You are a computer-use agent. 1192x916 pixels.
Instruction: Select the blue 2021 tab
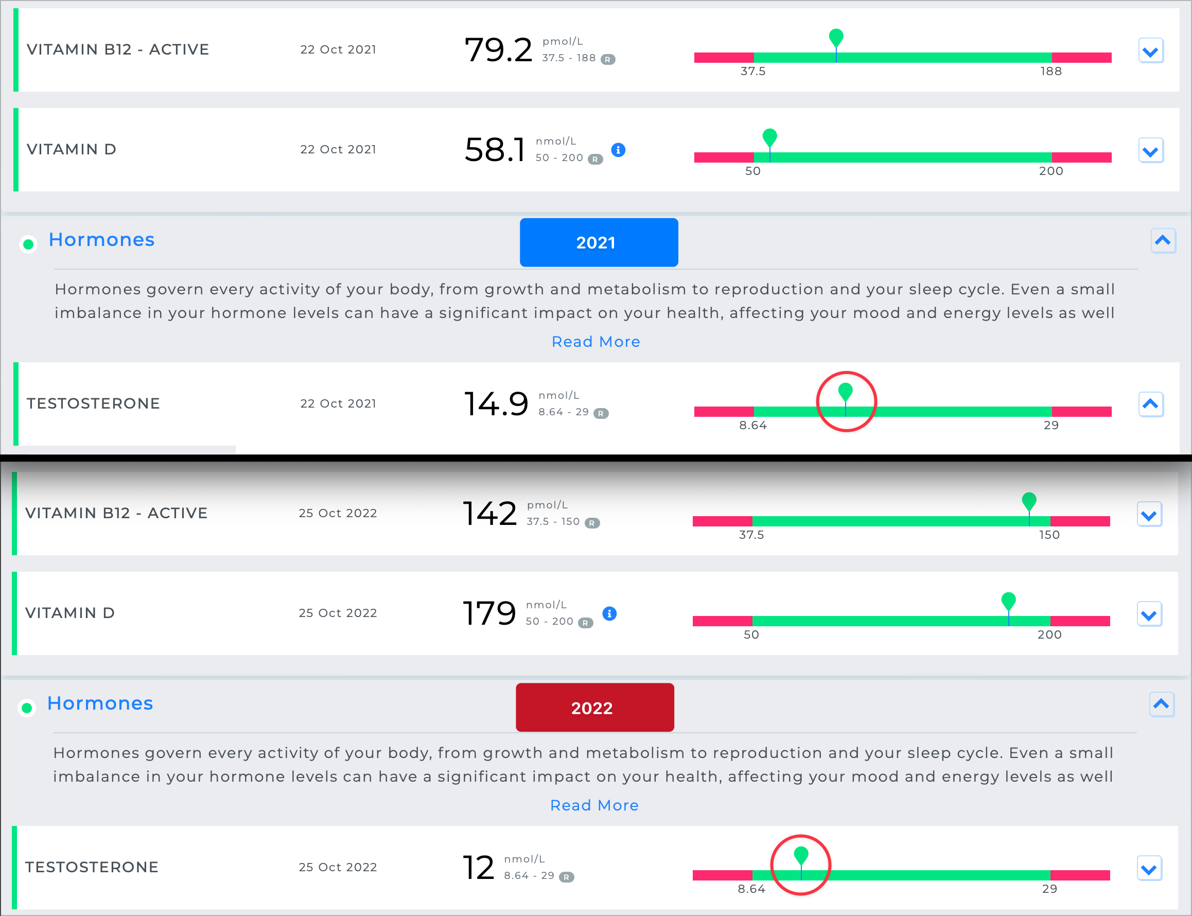pyautogui.click(x=598, y=242)
